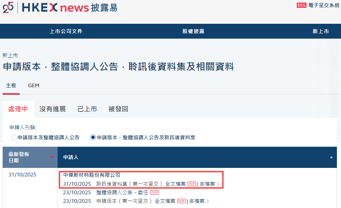Click the 新上市 breadcrumb text
341x208 pixels.
[10, 55]
